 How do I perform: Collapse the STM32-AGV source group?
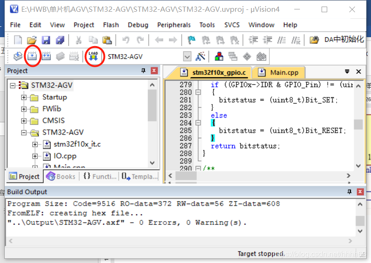coord(24,133)
